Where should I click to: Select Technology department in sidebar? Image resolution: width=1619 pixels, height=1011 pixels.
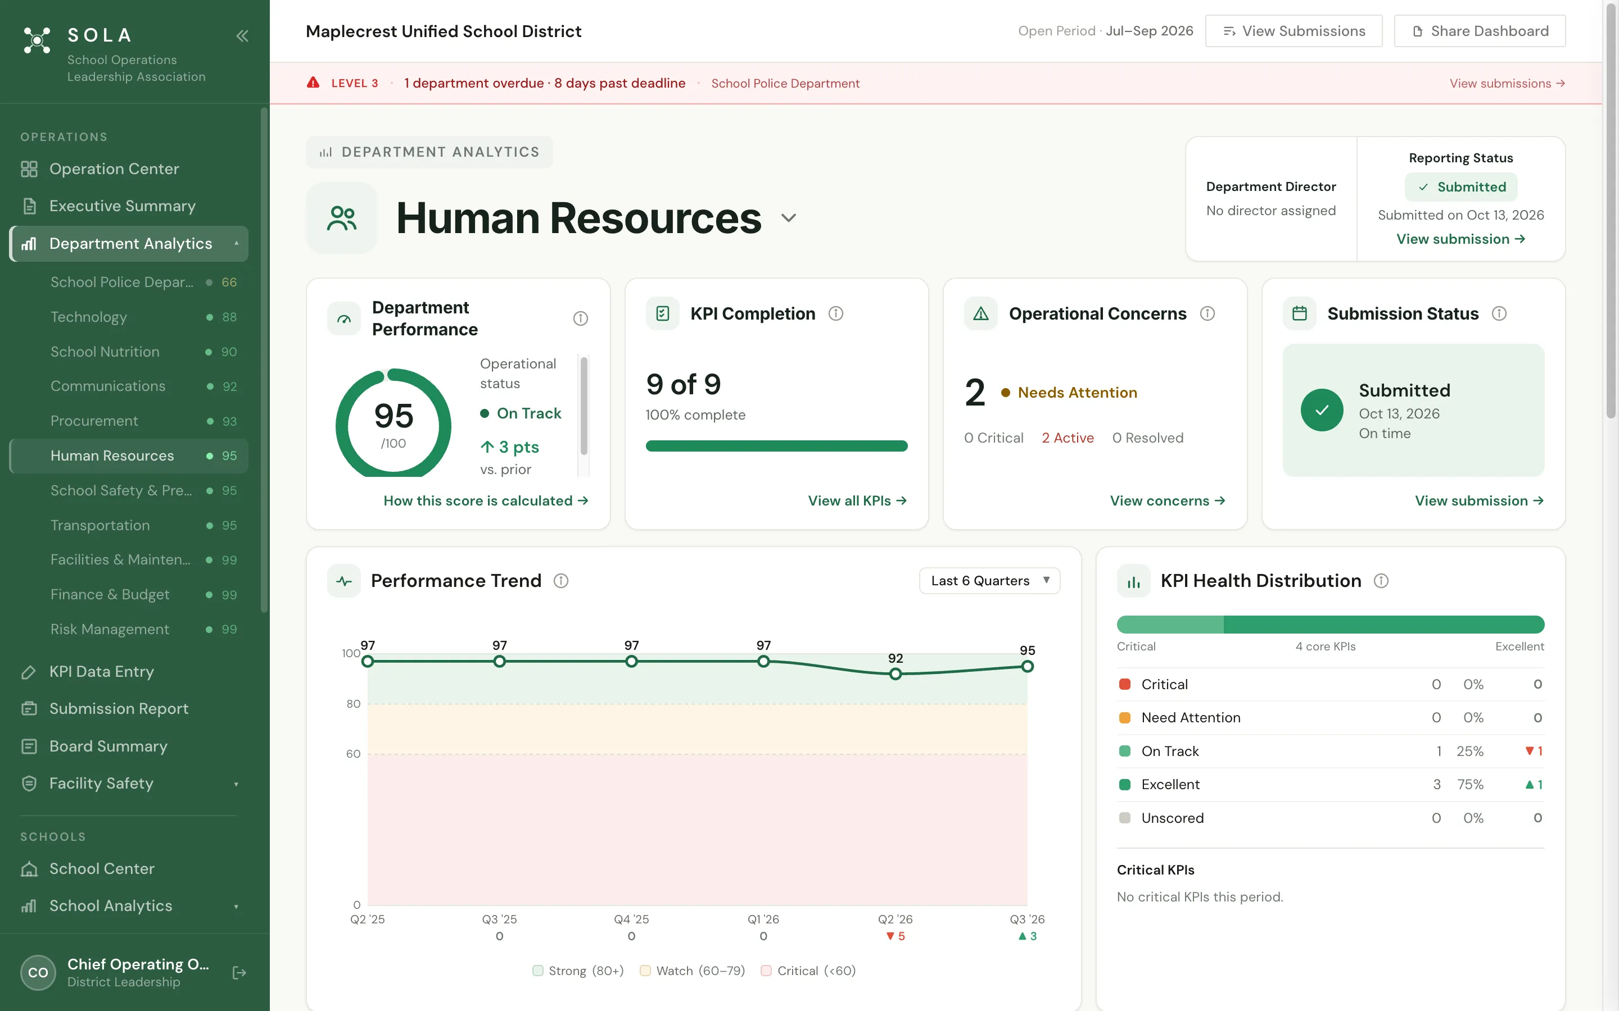click(x=128, y=317)
